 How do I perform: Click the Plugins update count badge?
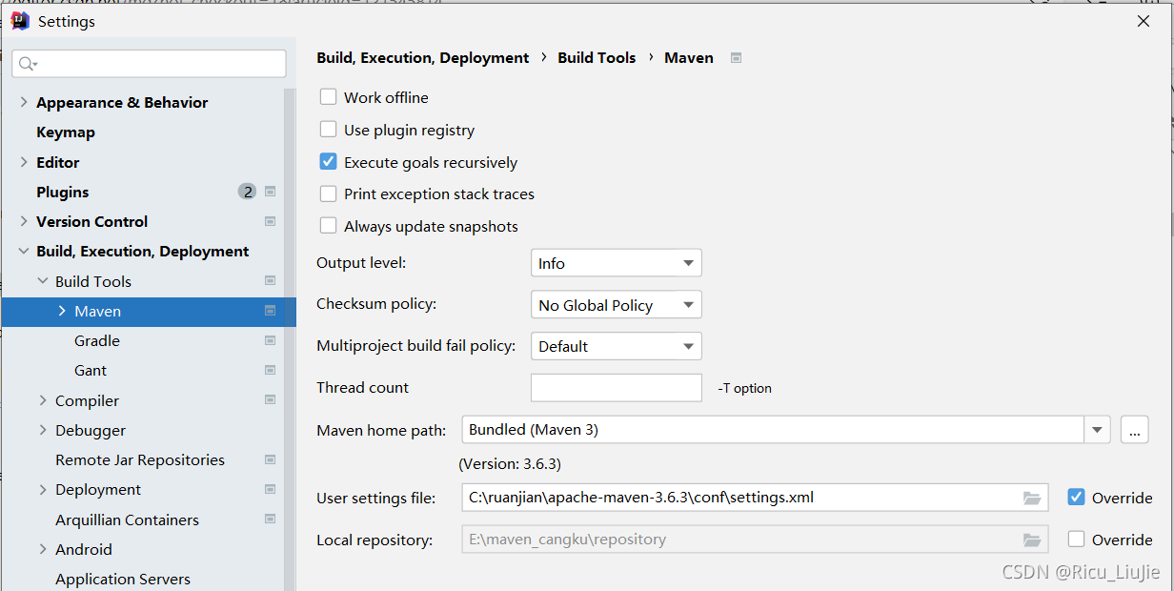click(x=247, y=192)
